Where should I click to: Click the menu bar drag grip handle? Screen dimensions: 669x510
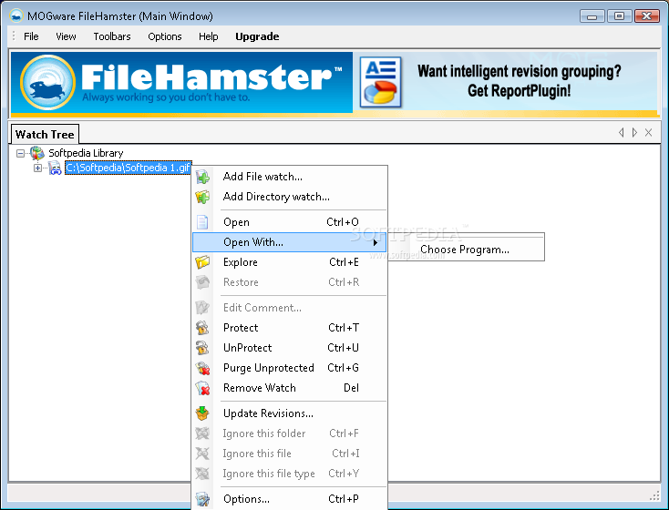click(14, 36)
